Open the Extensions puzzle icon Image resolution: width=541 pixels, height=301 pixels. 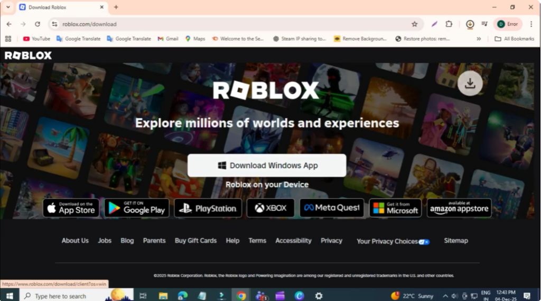coord(449,24)
